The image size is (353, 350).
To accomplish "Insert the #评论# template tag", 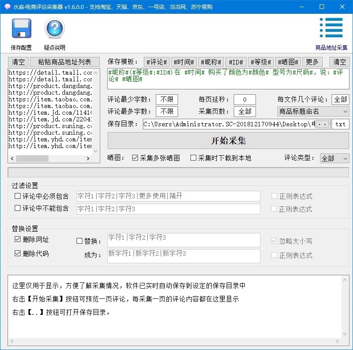I will 157,62.
